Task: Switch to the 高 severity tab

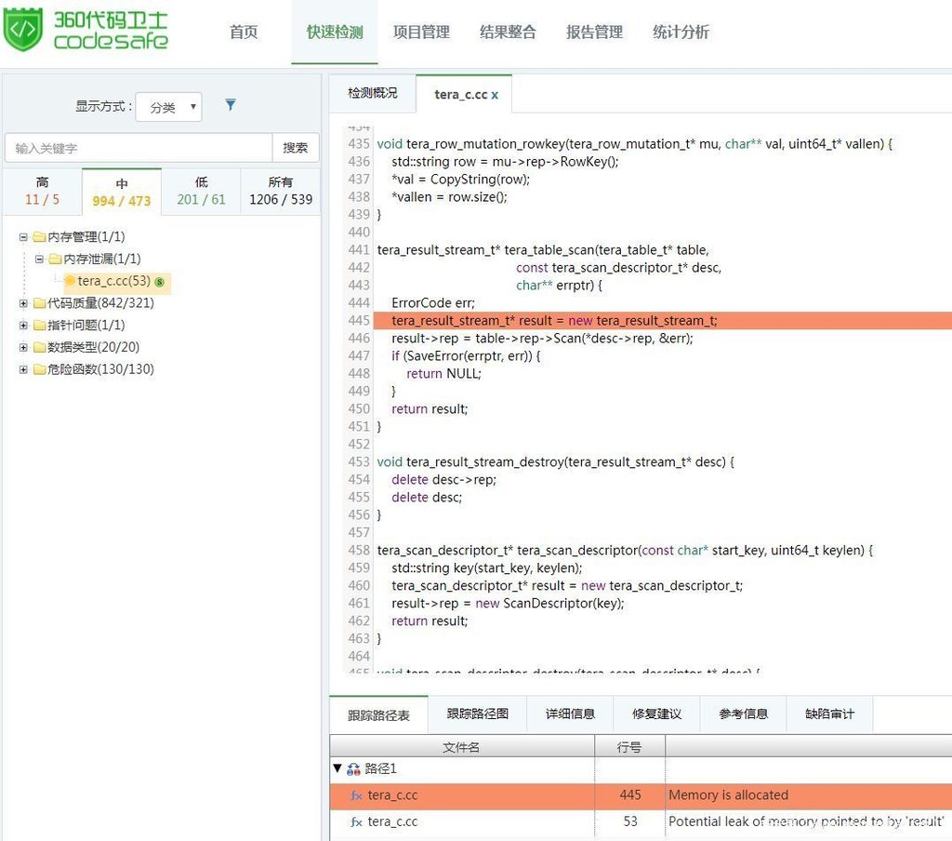Action: point(42,191)
